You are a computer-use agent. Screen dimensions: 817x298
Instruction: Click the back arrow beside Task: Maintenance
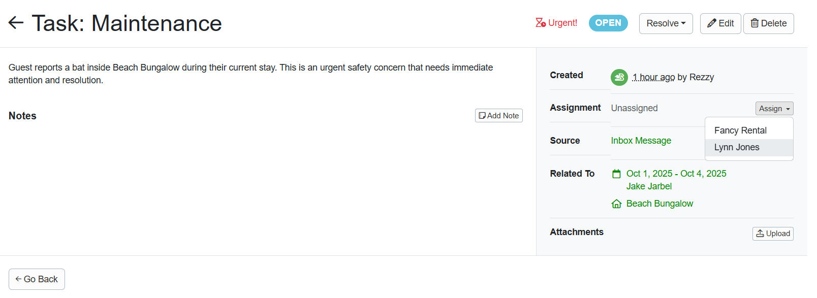[x=16, y=23]
